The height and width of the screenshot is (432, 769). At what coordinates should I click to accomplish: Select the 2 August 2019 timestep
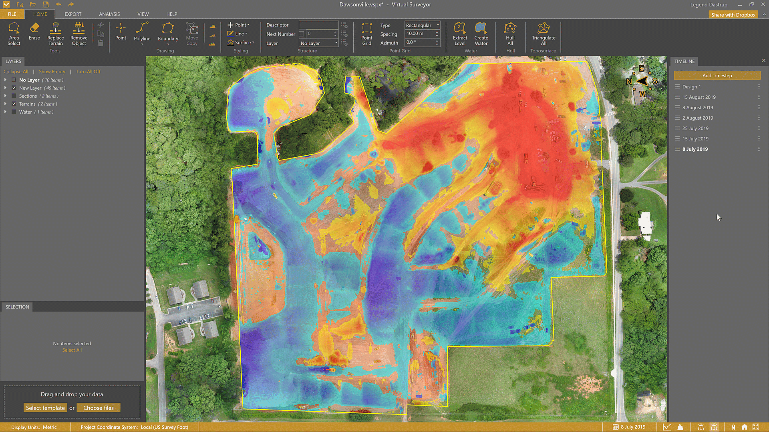click(697, 118)
